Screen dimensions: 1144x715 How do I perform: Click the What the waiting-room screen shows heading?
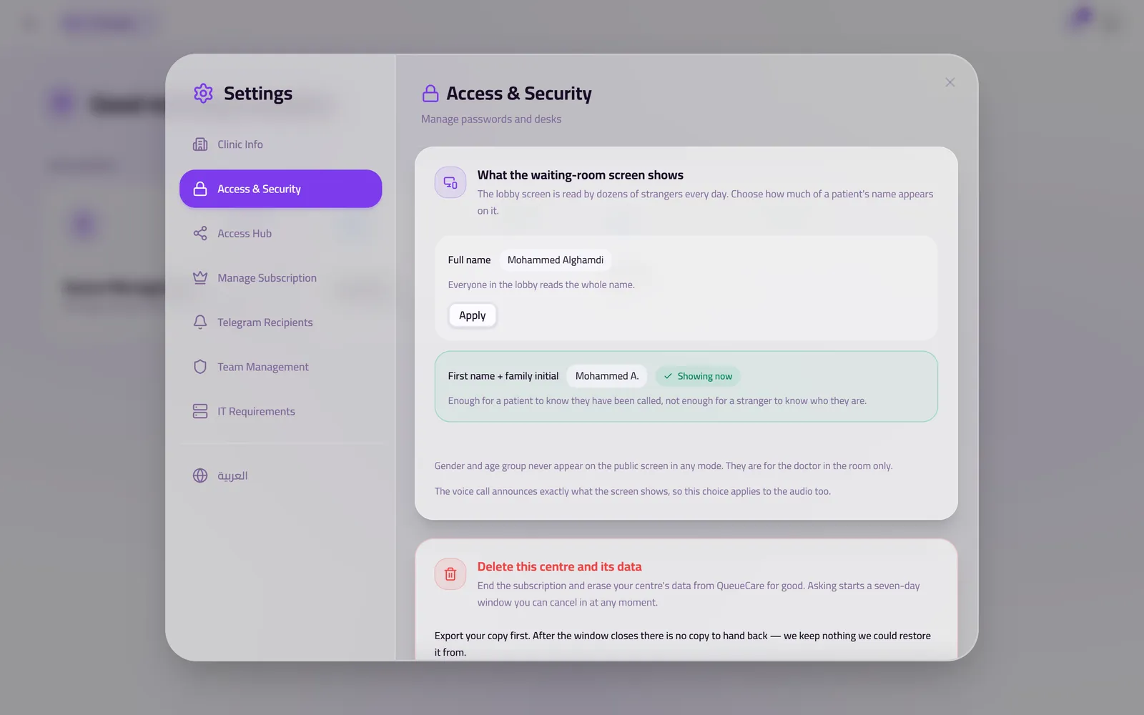[x=581, y=175]
